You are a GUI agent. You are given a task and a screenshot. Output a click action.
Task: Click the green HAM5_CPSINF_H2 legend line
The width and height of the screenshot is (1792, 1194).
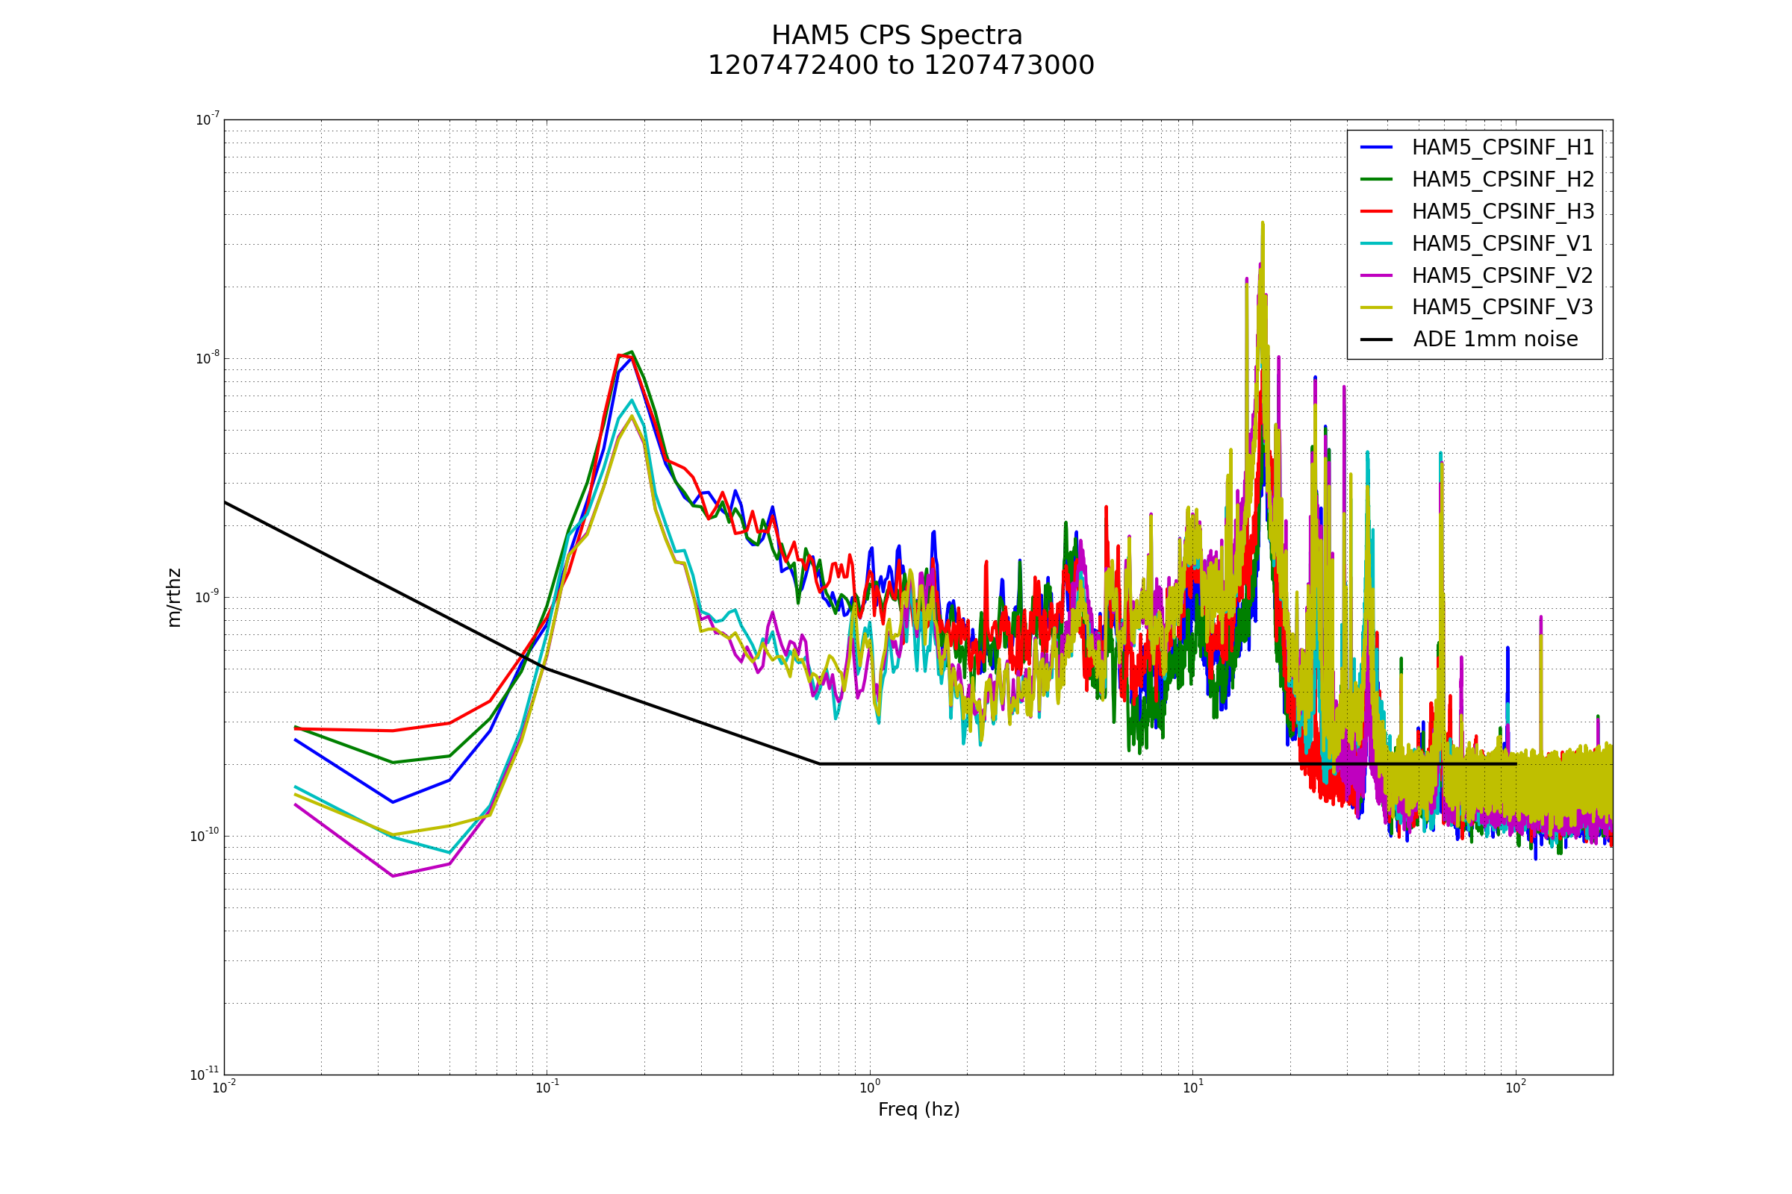[1376, 180]
